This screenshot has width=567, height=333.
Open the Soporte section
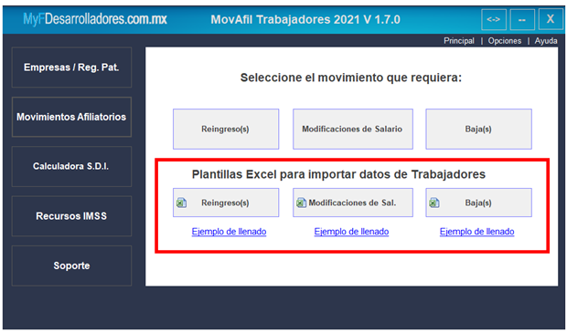tap(71, 265)
